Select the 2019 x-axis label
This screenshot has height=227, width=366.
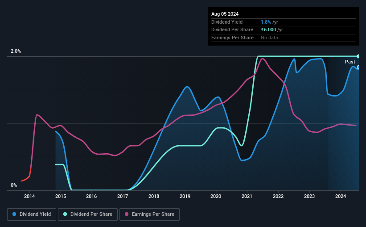coord(185,196)
